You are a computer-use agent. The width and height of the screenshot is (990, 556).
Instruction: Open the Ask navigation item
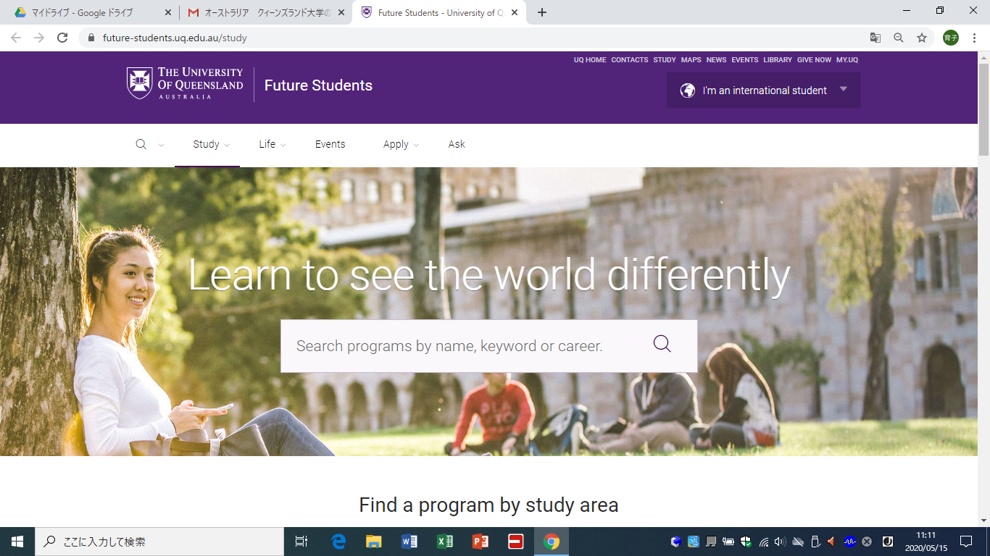tap(457, 144)
